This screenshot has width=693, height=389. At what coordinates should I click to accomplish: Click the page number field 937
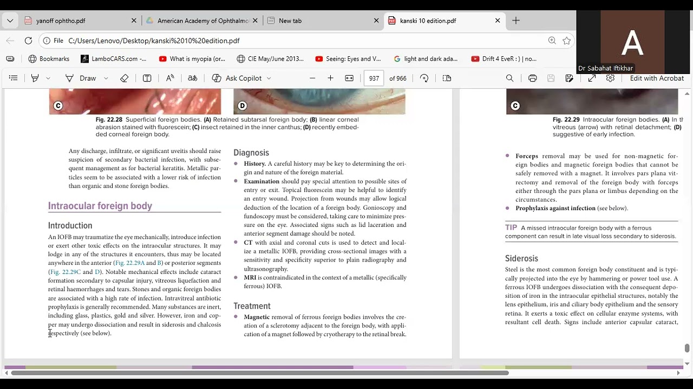coord(374,78)
